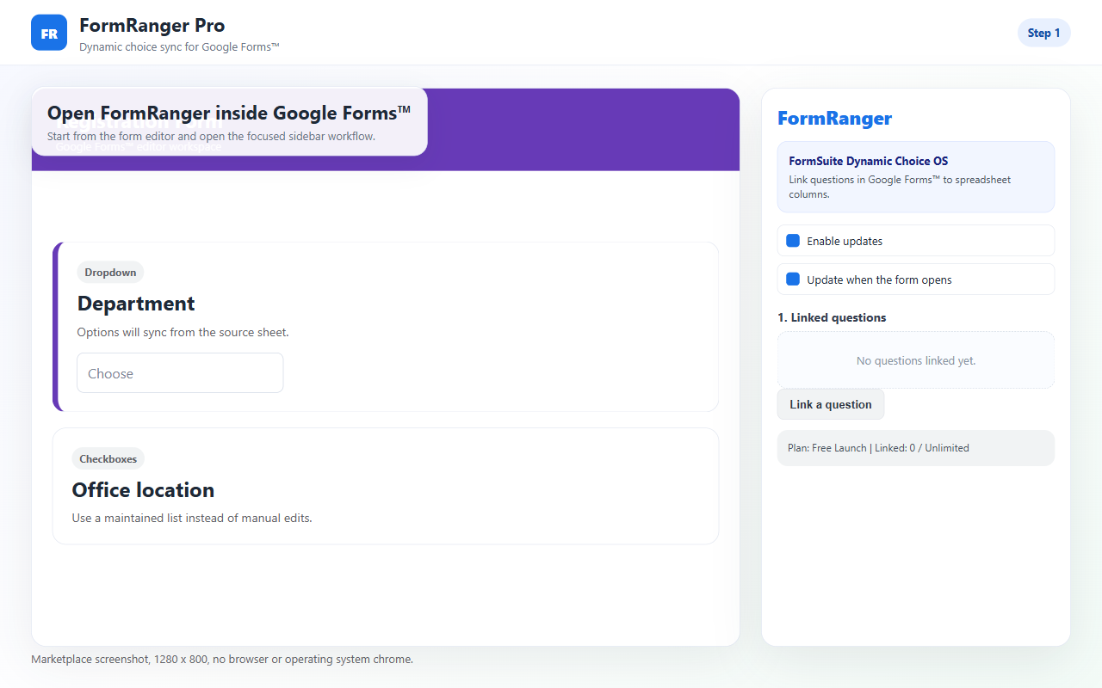Image resolution: width=1102 pixels, height=688 pixels.
Task: Select the Dropdown question type tag
Action: [x=110, y=273]
